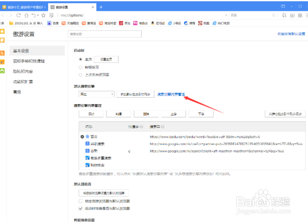Image resolution: width=308 pixels, height=222 pixels.
Task: Click the mx://options/ address bar
Action: 142,15
